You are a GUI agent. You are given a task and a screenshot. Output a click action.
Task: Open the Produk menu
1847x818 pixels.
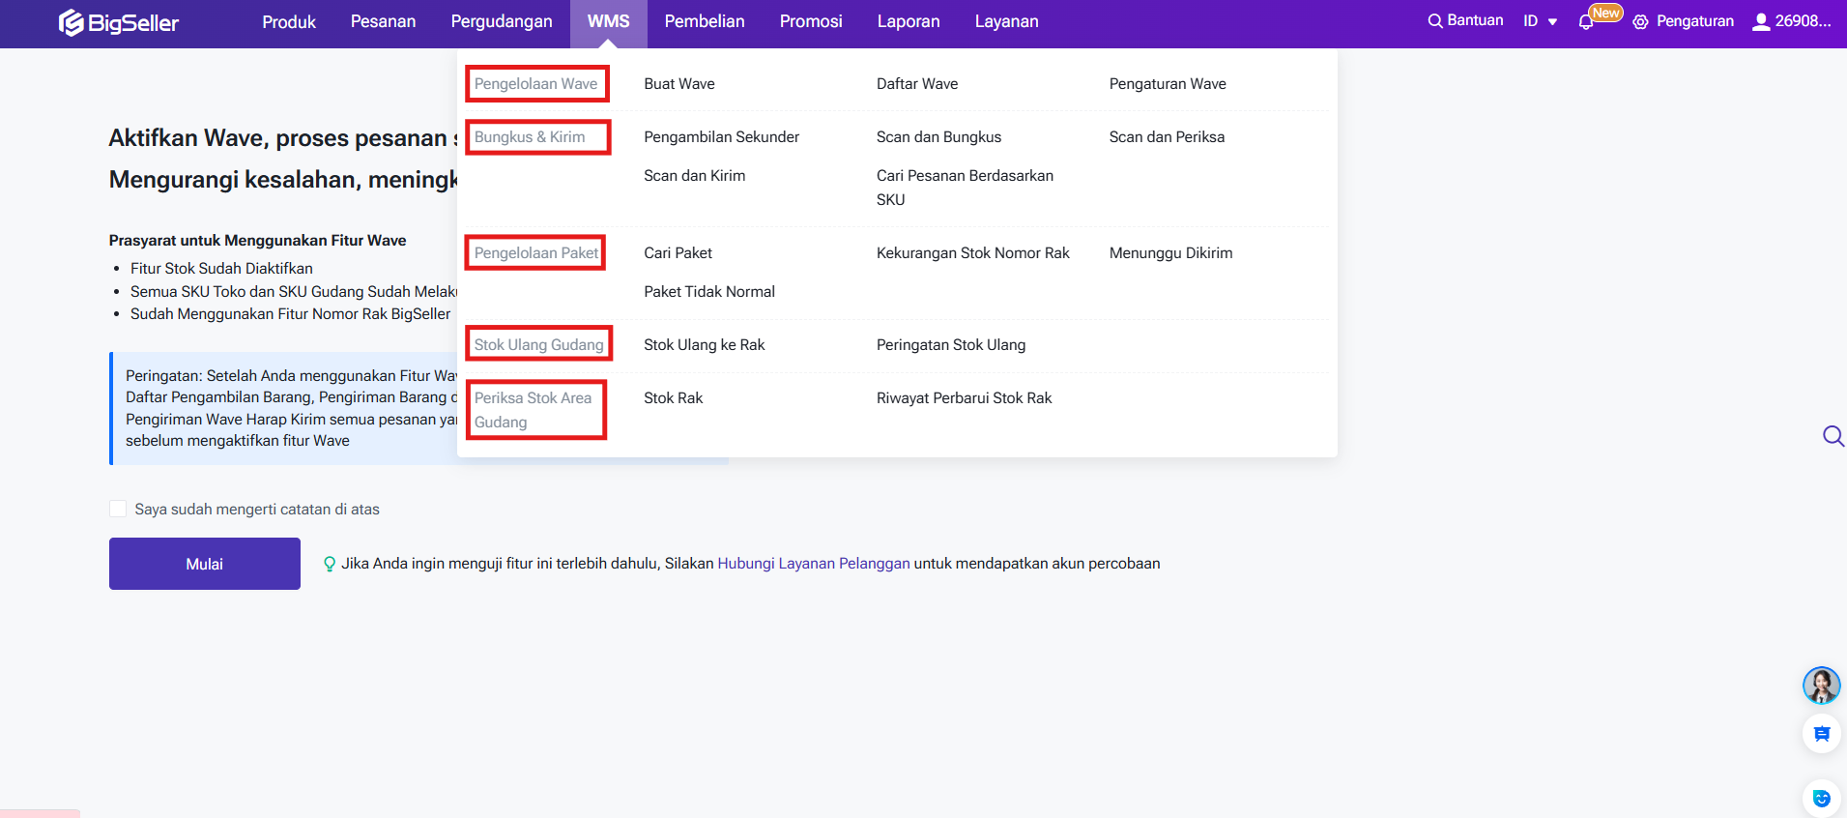[289, 21]
